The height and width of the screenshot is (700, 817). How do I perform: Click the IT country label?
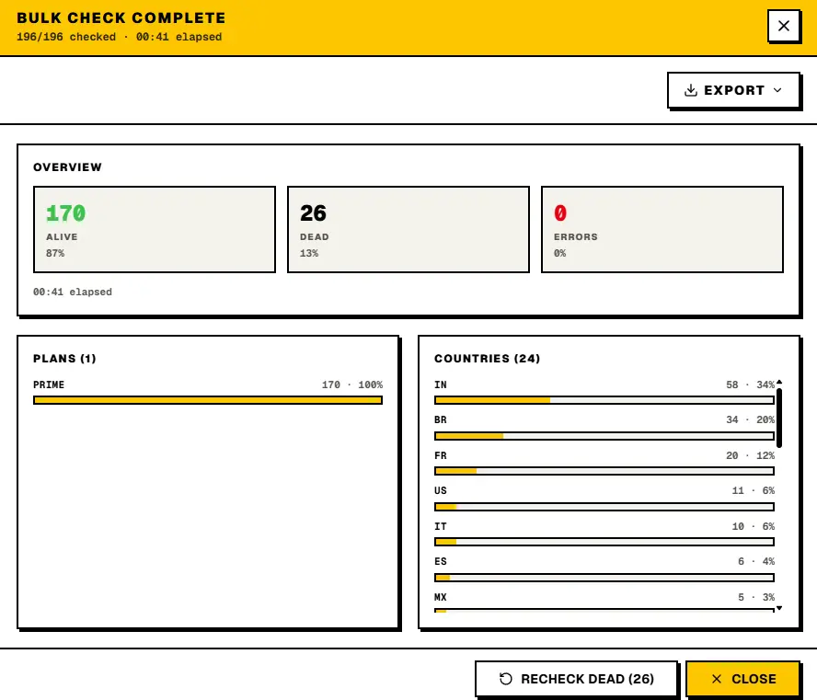441,526
